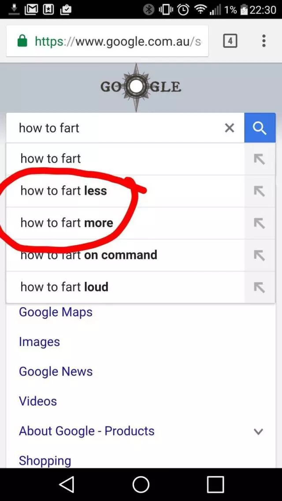282x501 pixels.
Task: Tap the search input field
Action: [x=119, y=128]
